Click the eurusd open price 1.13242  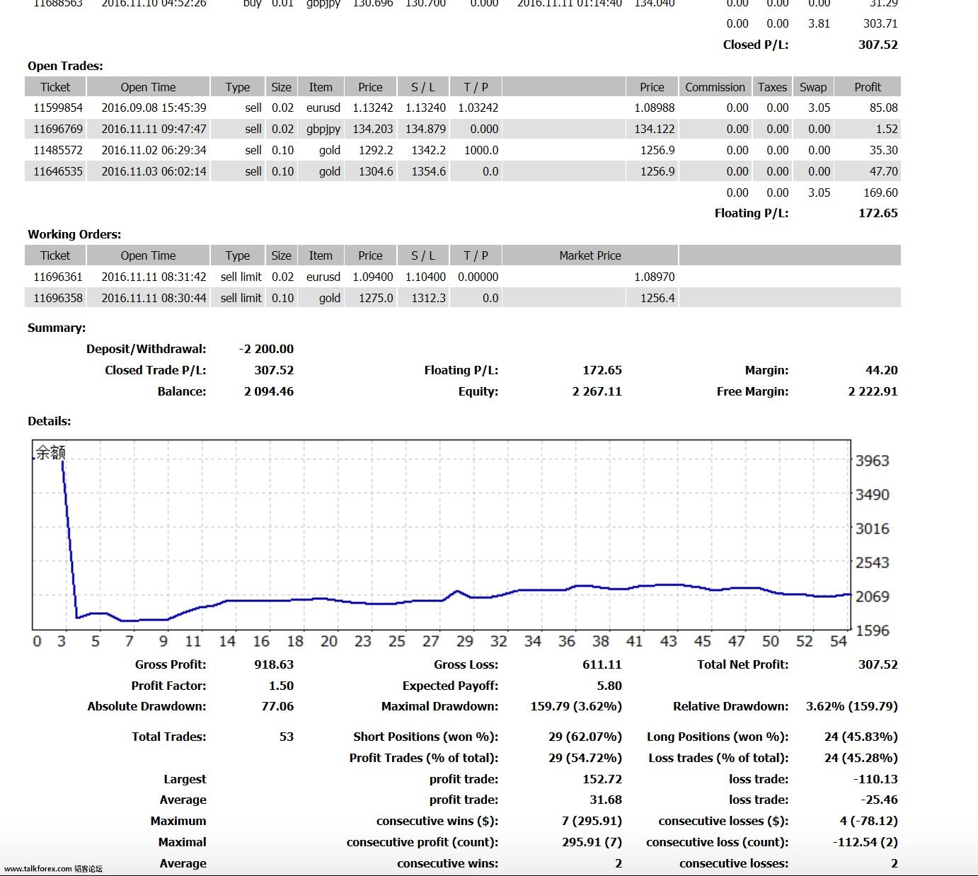(373, 108)
